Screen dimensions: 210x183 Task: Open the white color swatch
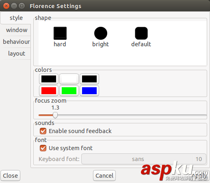point(69,79)
